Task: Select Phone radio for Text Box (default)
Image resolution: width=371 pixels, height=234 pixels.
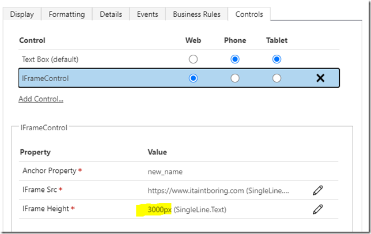Action: [235, 59]
